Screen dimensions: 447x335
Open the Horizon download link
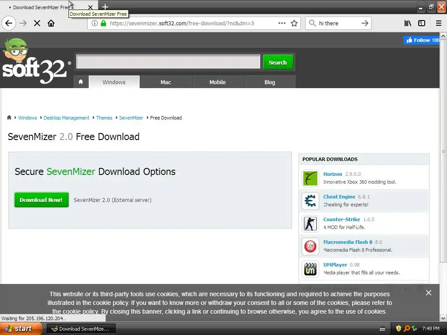point(333,174)
